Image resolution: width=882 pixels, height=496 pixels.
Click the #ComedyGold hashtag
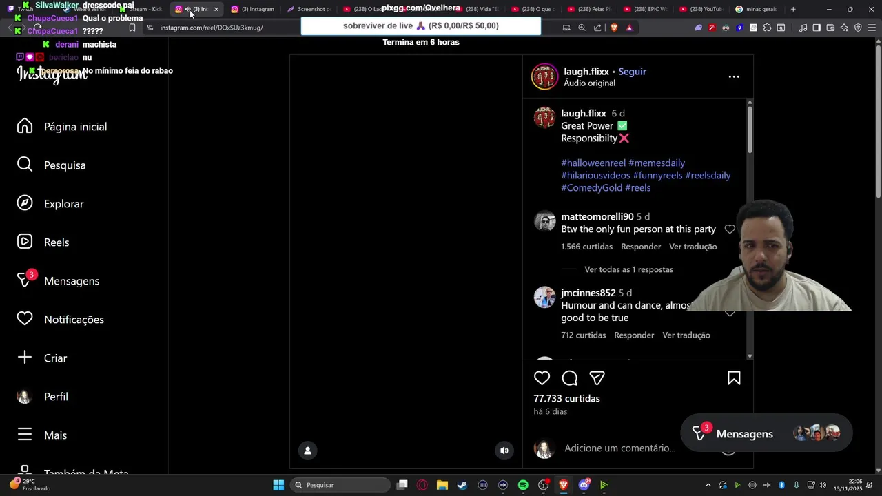click(591, 188)
